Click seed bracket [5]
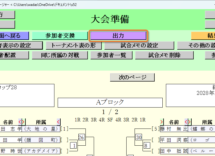 click(156, 129)
